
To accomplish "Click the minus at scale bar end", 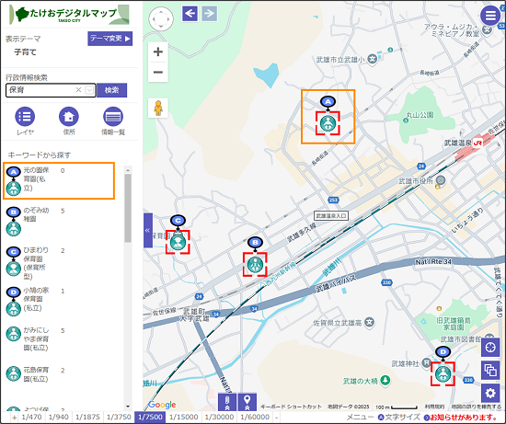I will [x=277, y=418].
